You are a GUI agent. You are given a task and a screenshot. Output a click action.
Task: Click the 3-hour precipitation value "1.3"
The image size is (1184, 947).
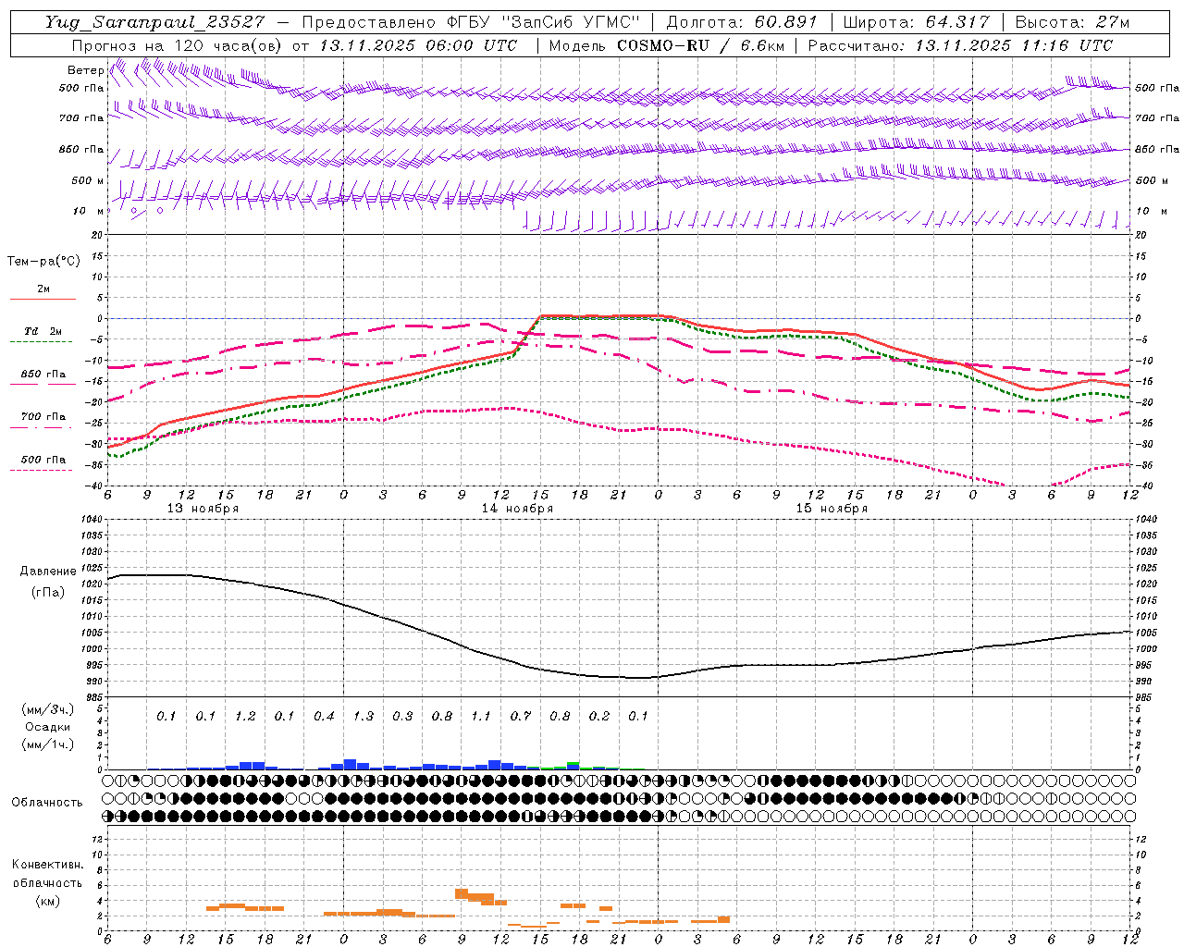click(364, 716)
